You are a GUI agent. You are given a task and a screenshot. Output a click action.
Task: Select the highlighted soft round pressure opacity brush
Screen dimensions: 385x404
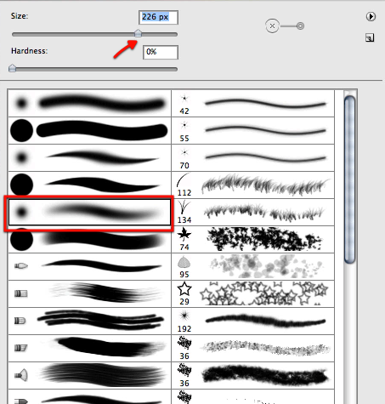(89, 212)
